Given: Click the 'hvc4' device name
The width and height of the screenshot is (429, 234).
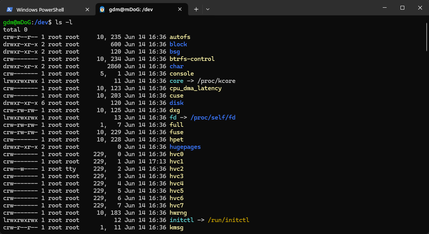Looking at the screenshot, I should pos(177,183).
